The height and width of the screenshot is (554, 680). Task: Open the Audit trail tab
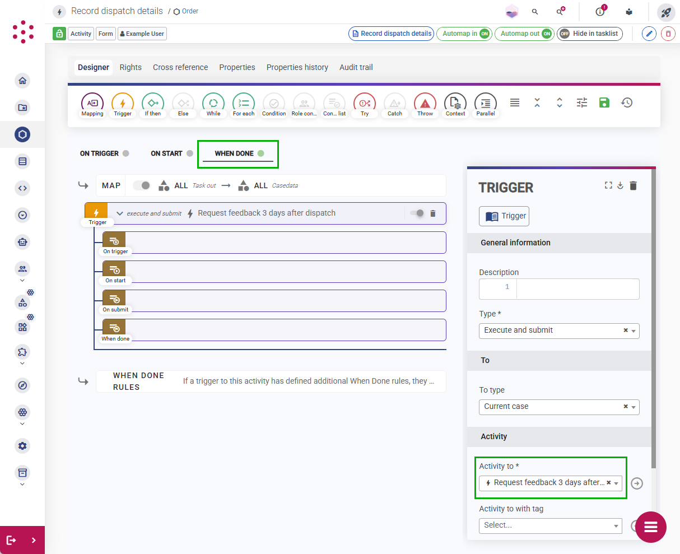[x=356, y=67]
